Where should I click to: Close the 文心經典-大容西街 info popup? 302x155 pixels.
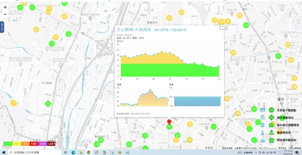click(x=222, y=27)
